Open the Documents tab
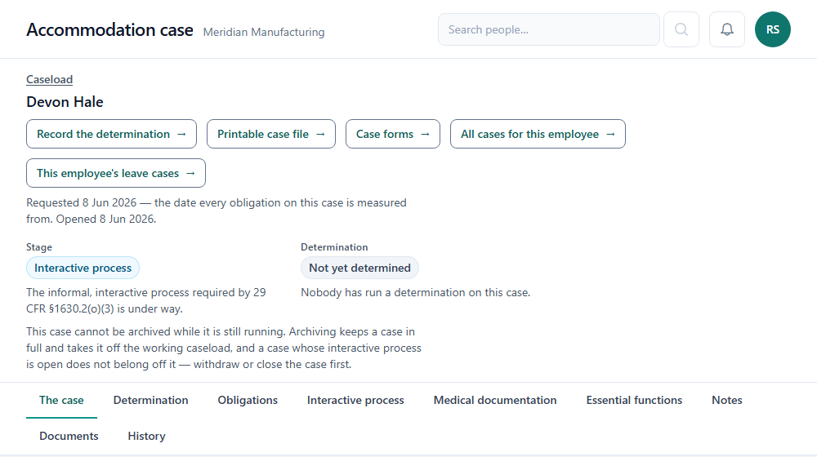This screenshot has height=457, width=817. (69, 436)
